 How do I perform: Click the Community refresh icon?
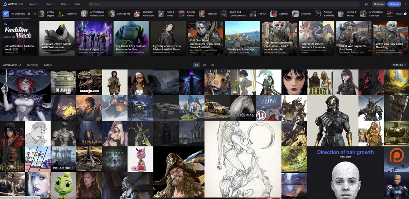click(20, 65)
